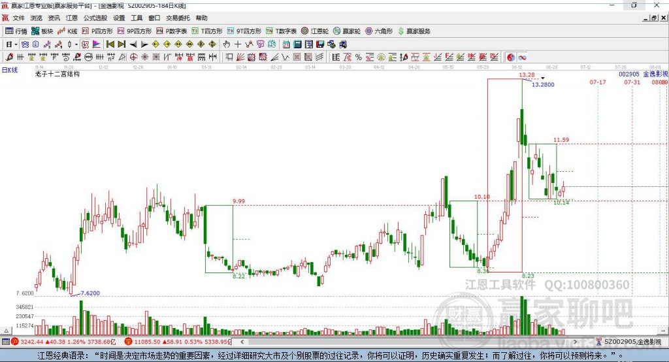This screenshot has width=669, height=362.
Task: Click the 13.2800 high price label
Action: tap(543, 84)
